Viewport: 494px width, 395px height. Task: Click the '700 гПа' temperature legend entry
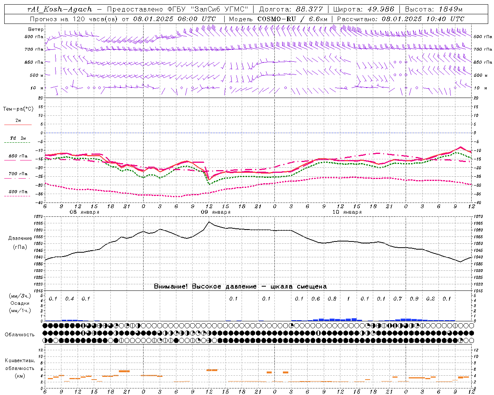tap(18, 174)
